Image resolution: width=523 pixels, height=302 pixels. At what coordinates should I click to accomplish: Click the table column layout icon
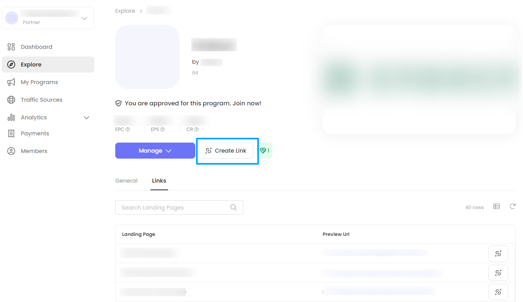coord(497,207)
